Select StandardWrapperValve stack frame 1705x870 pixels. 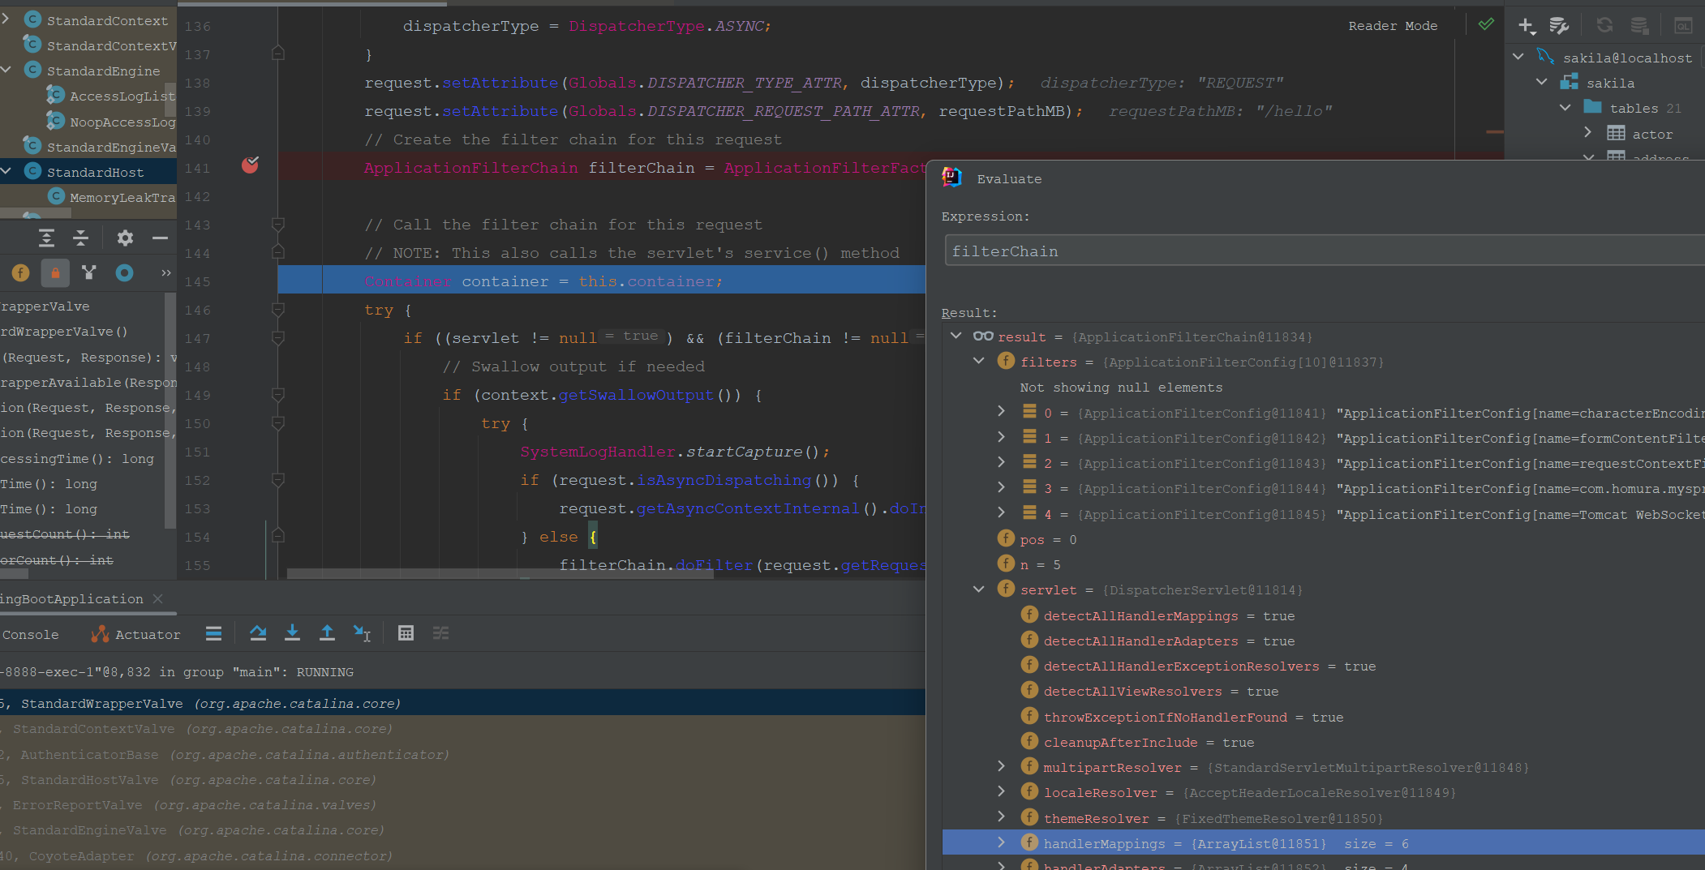(462, 703)
